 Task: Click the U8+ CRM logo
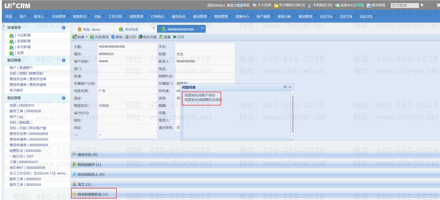[18, 5]
